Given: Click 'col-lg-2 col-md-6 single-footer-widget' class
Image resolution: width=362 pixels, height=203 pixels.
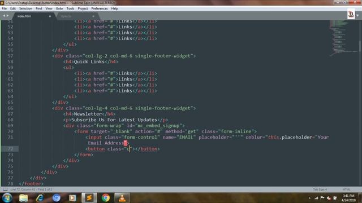Looking at the screenshot, I should [137, 56].
